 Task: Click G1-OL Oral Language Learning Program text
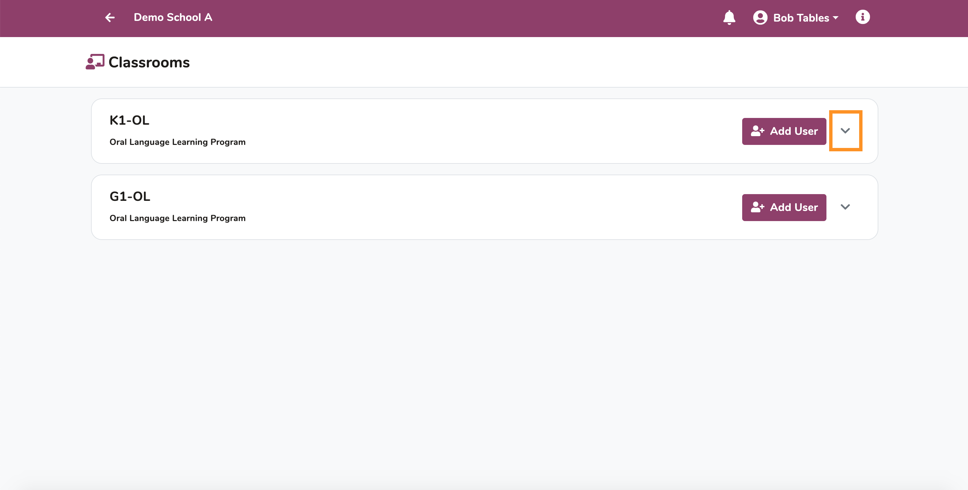(x=177, y=218)
